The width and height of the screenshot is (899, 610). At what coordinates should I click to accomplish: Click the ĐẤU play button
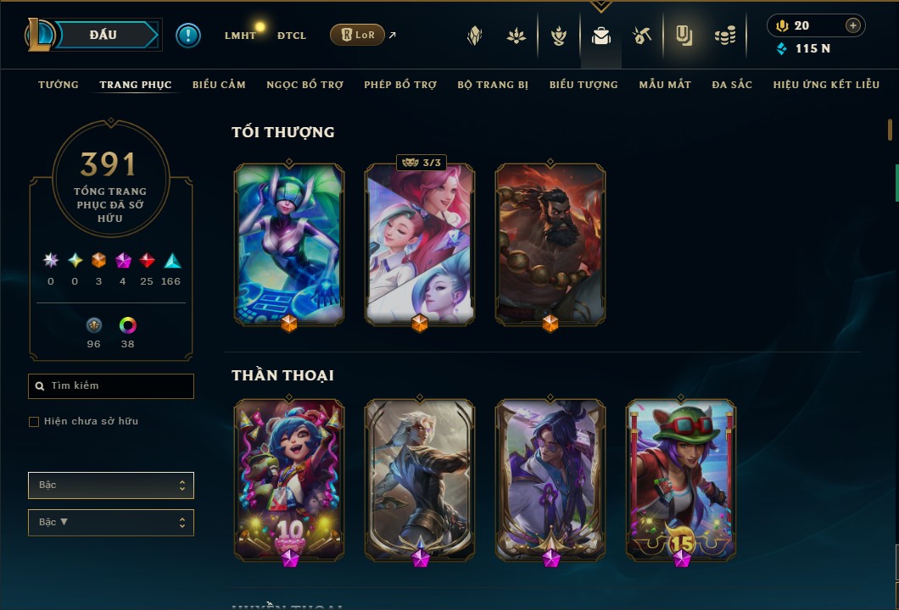tap(103, 35)
